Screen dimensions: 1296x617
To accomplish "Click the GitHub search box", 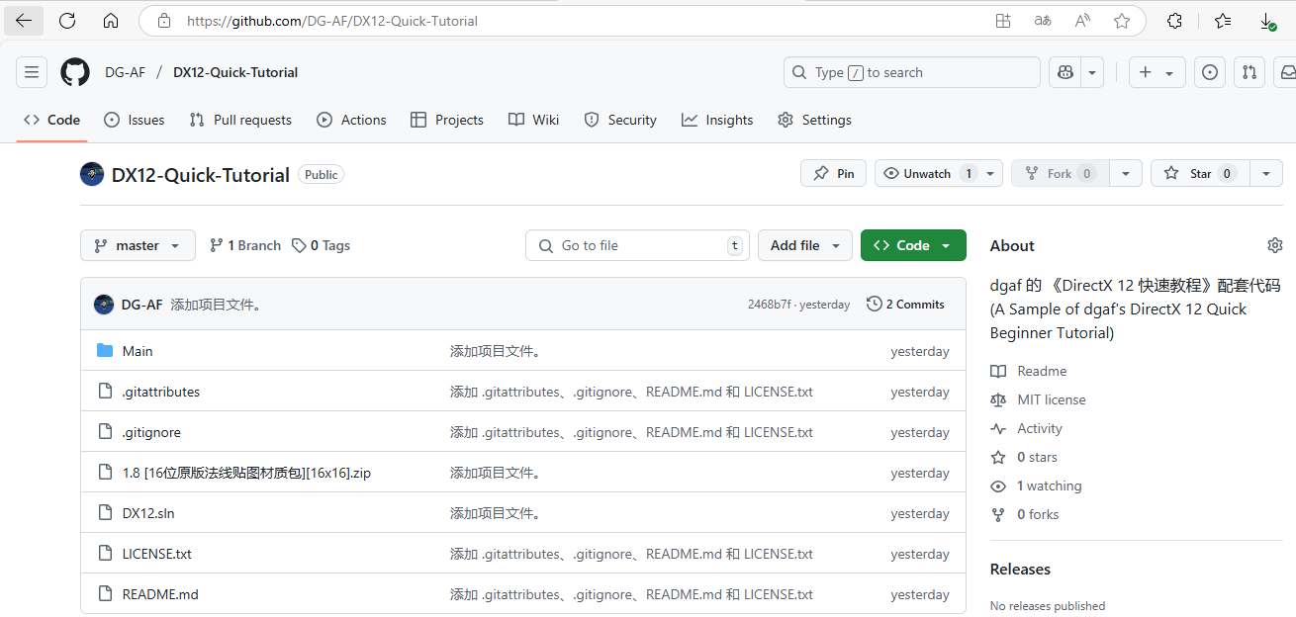I will tap(912, 72).
